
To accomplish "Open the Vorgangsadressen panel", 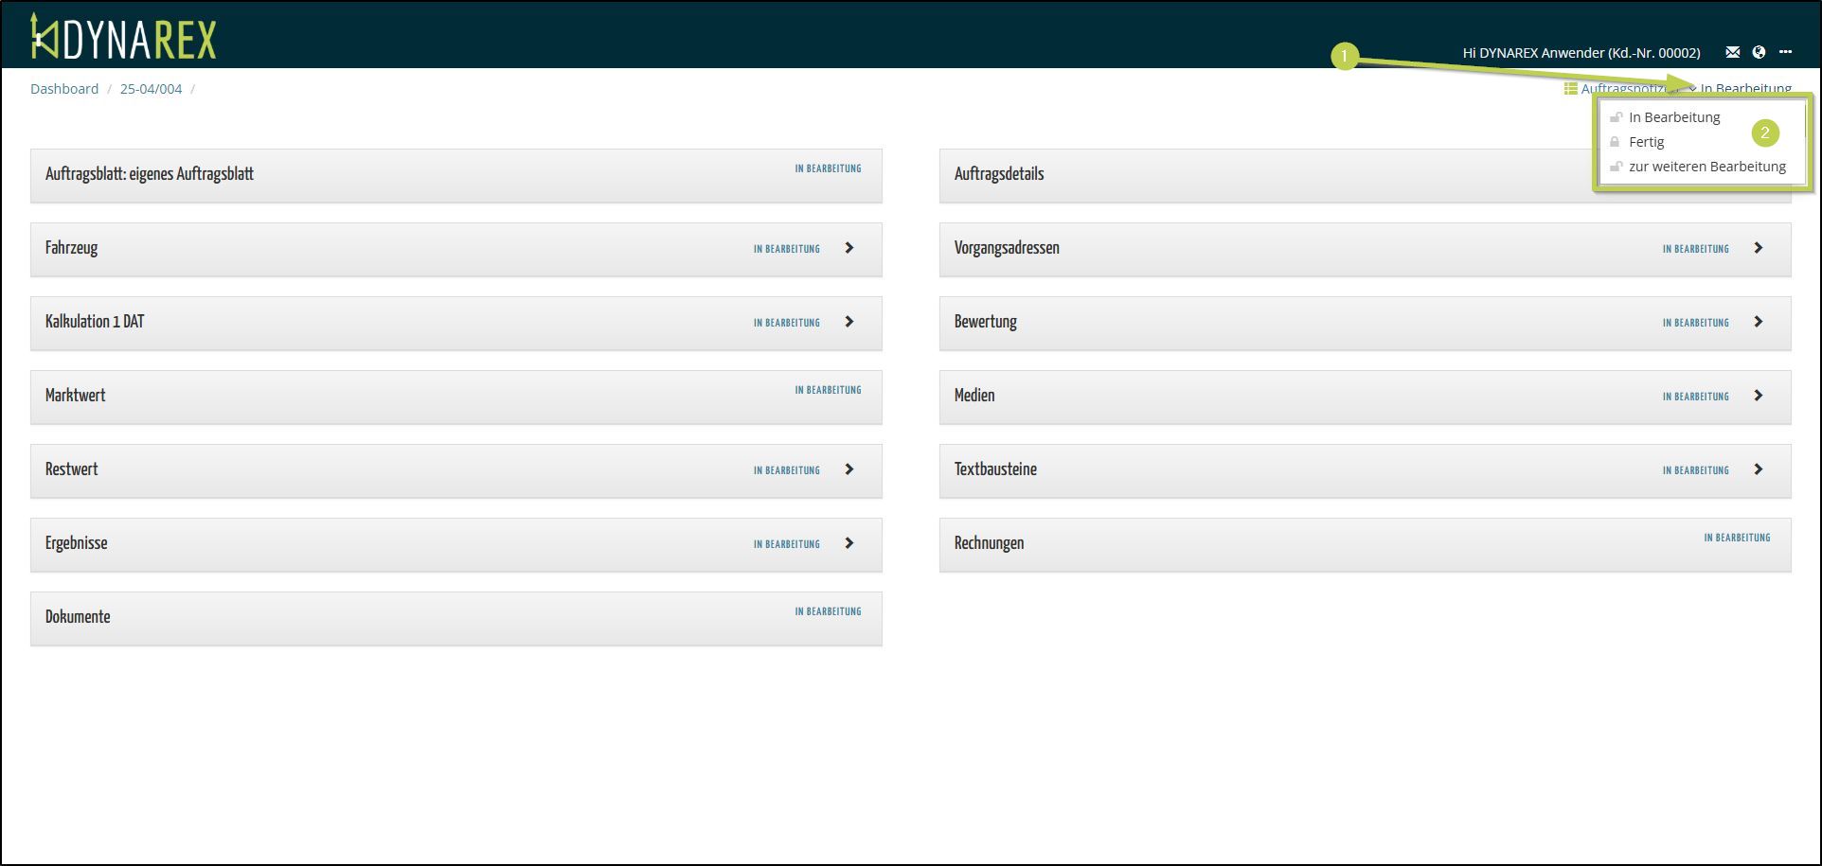I will (x=1364, y=249).
